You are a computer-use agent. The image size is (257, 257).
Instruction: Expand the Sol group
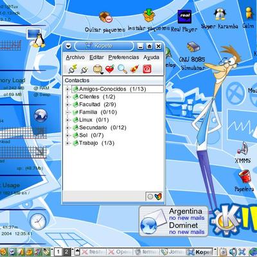(67, 136)
